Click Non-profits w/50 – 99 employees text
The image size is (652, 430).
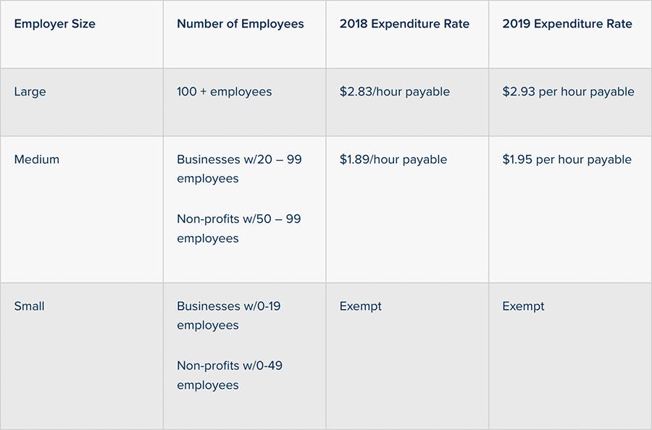[x=238, y=229]
